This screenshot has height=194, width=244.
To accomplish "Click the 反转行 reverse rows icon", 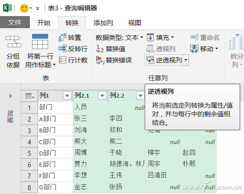I will click(x=62, y=49).
